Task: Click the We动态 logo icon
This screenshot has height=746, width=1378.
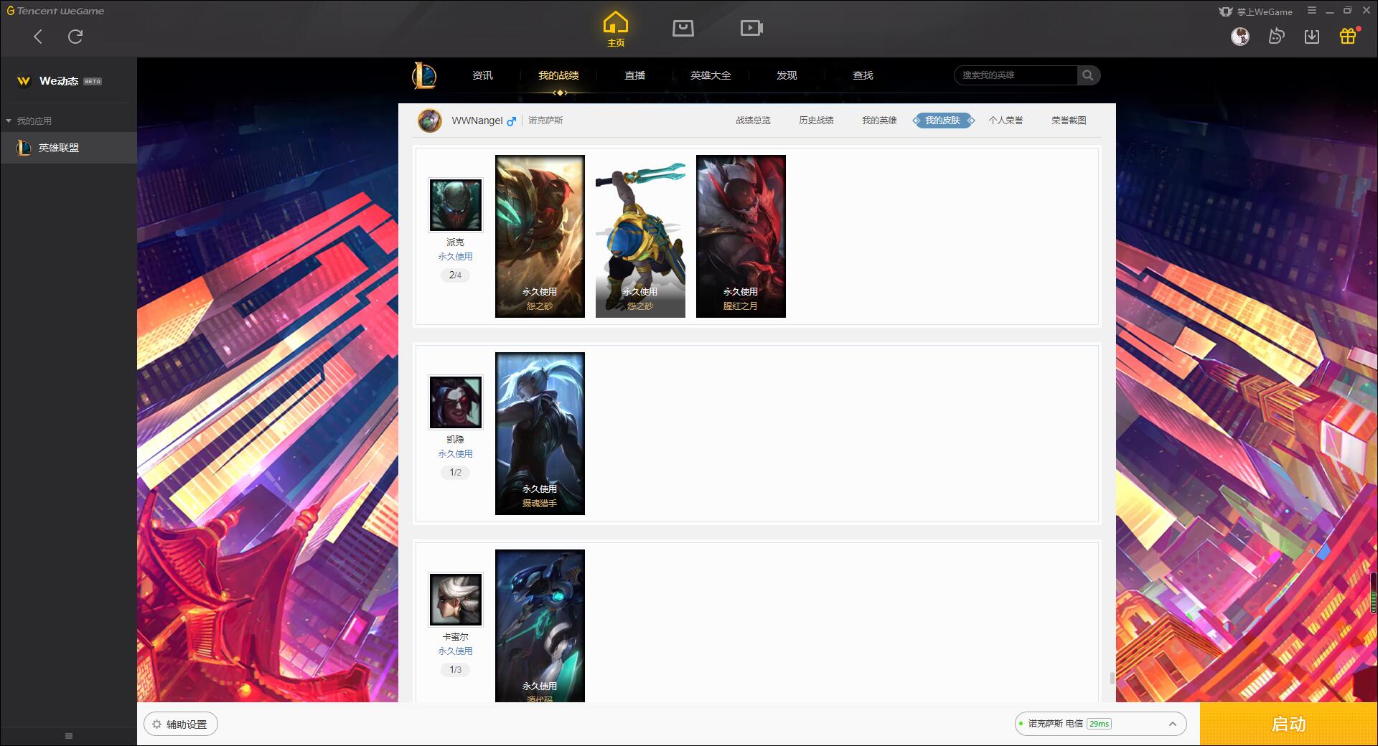Action: pos(24,81)
